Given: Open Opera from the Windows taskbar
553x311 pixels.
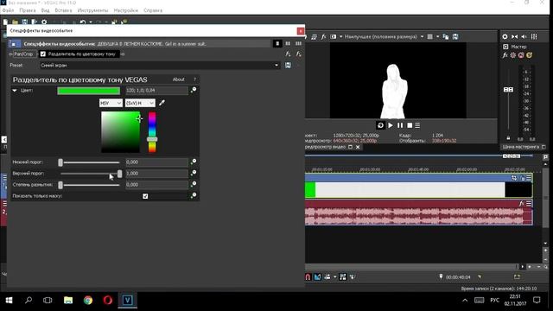Looking at the screenshot, I should point(108,300).
